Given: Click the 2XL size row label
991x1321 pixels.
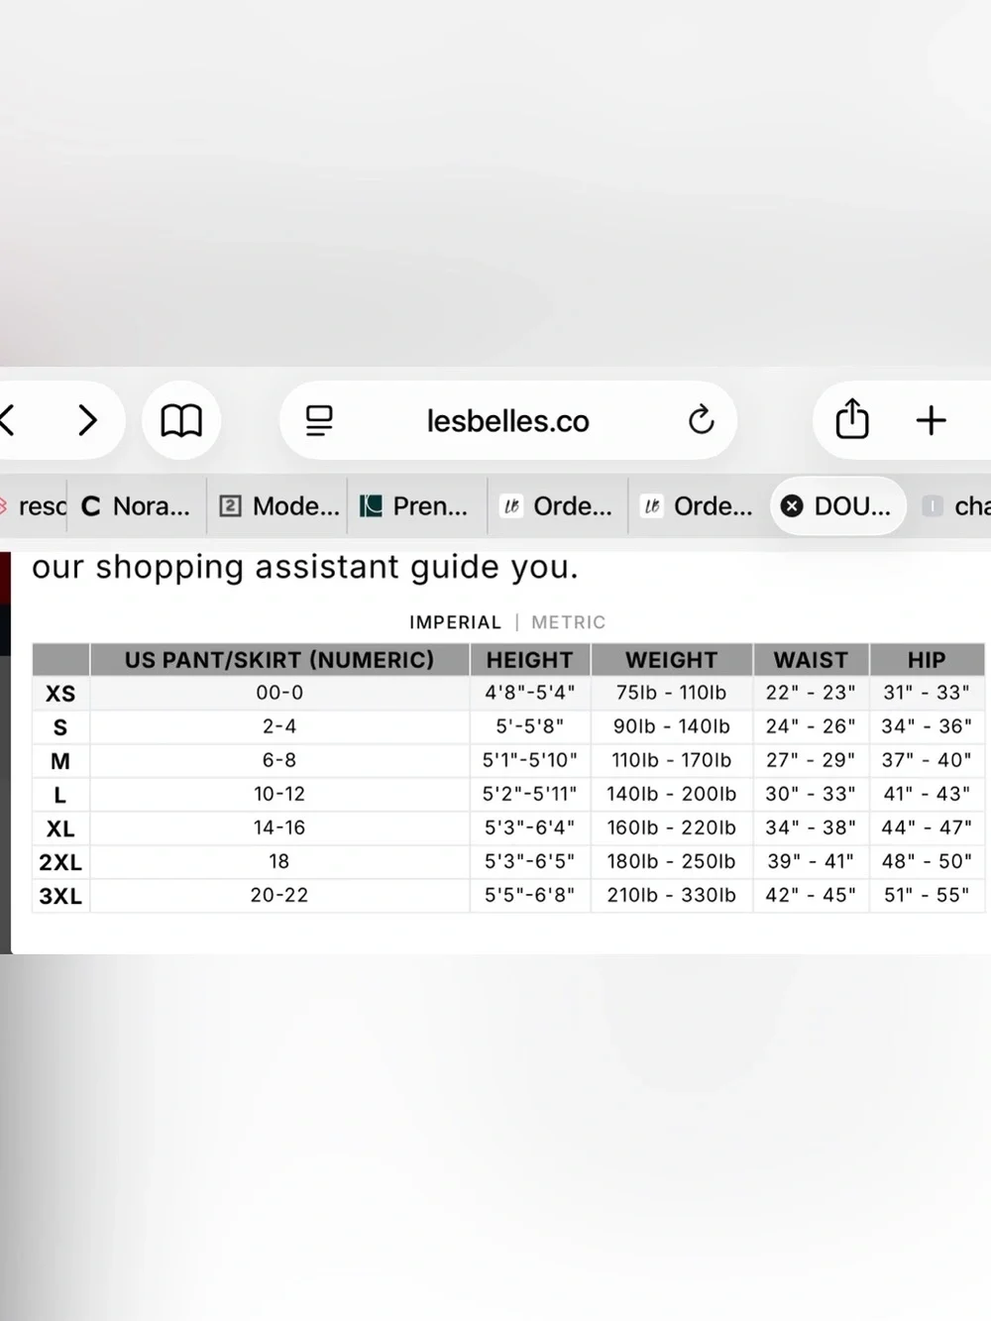Looking at the screenshot, I should pyautogui.click(x=60, y=862).
